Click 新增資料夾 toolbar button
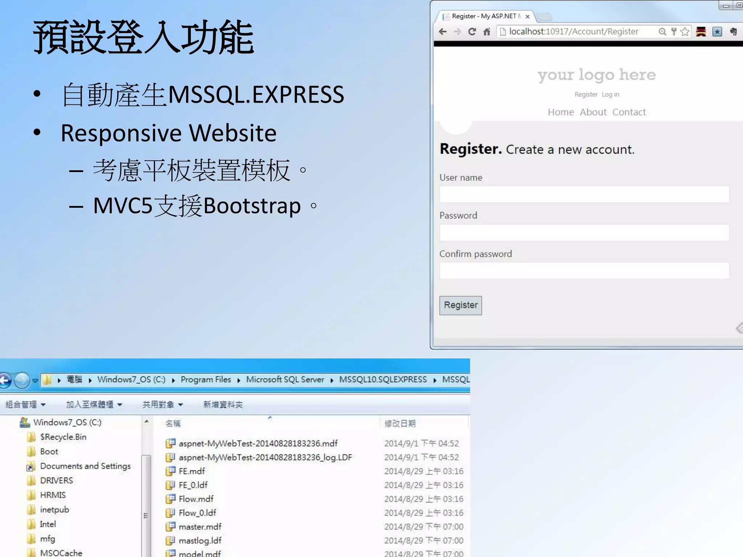This screenshot has width=743, height=557. (x=223, y=405)
